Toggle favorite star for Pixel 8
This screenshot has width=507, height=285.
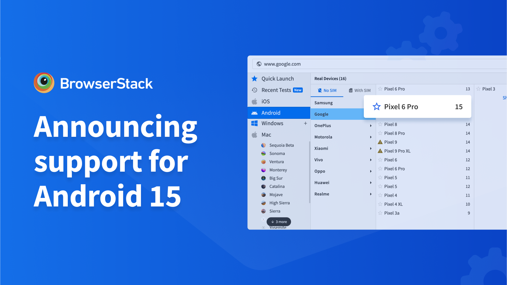(380, 124)
